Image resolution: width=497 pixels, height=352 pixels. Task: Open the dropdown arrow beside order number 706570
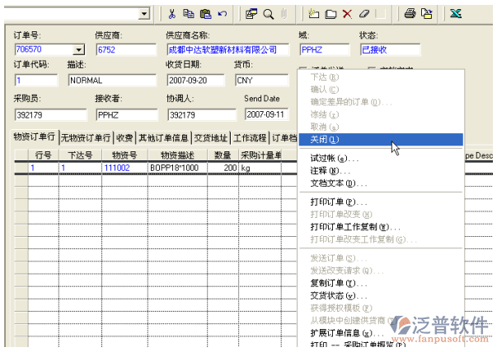click(x=79, y=50)
